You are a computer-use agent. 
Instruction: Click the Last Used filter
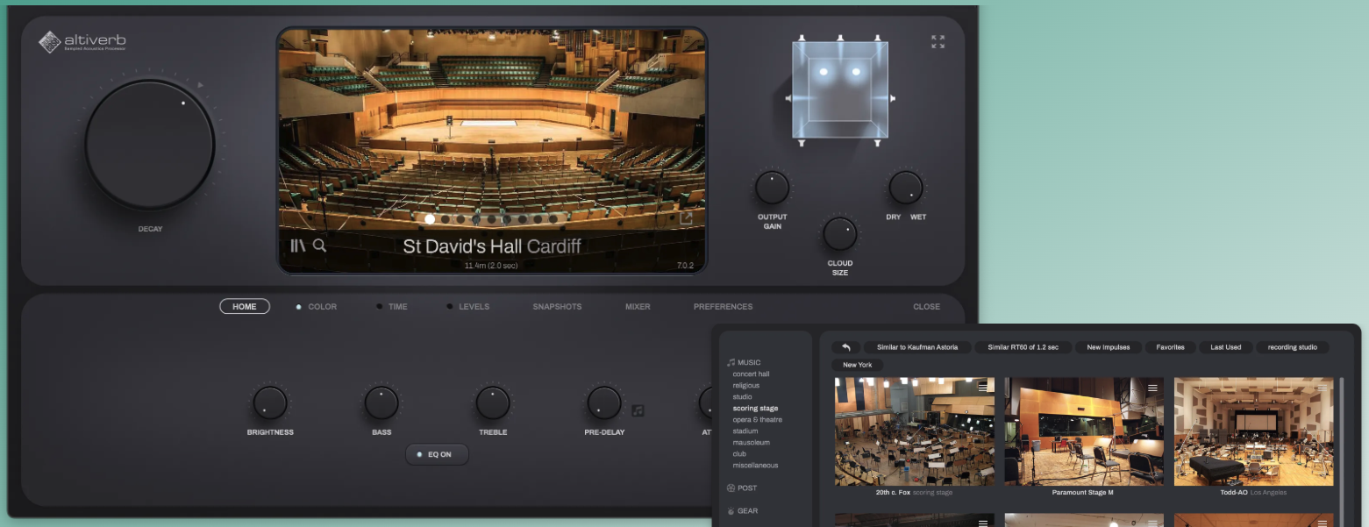click(1225, 347)
